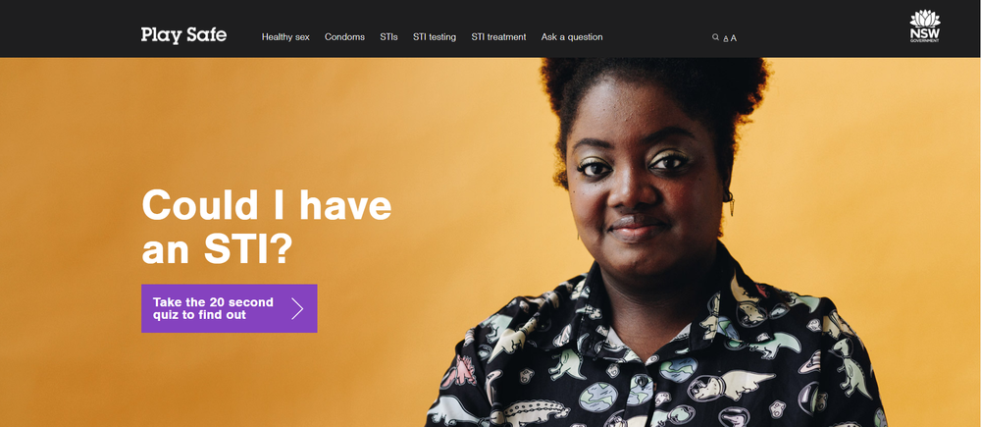Screen dimensions: 981x427
Task: Increase text size with large A icon
Action: [x=733, y=38]
